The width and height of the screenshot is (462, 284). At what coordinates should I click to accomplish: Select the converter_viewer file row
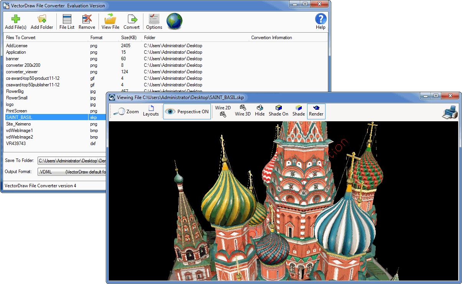tap(166, 72)
